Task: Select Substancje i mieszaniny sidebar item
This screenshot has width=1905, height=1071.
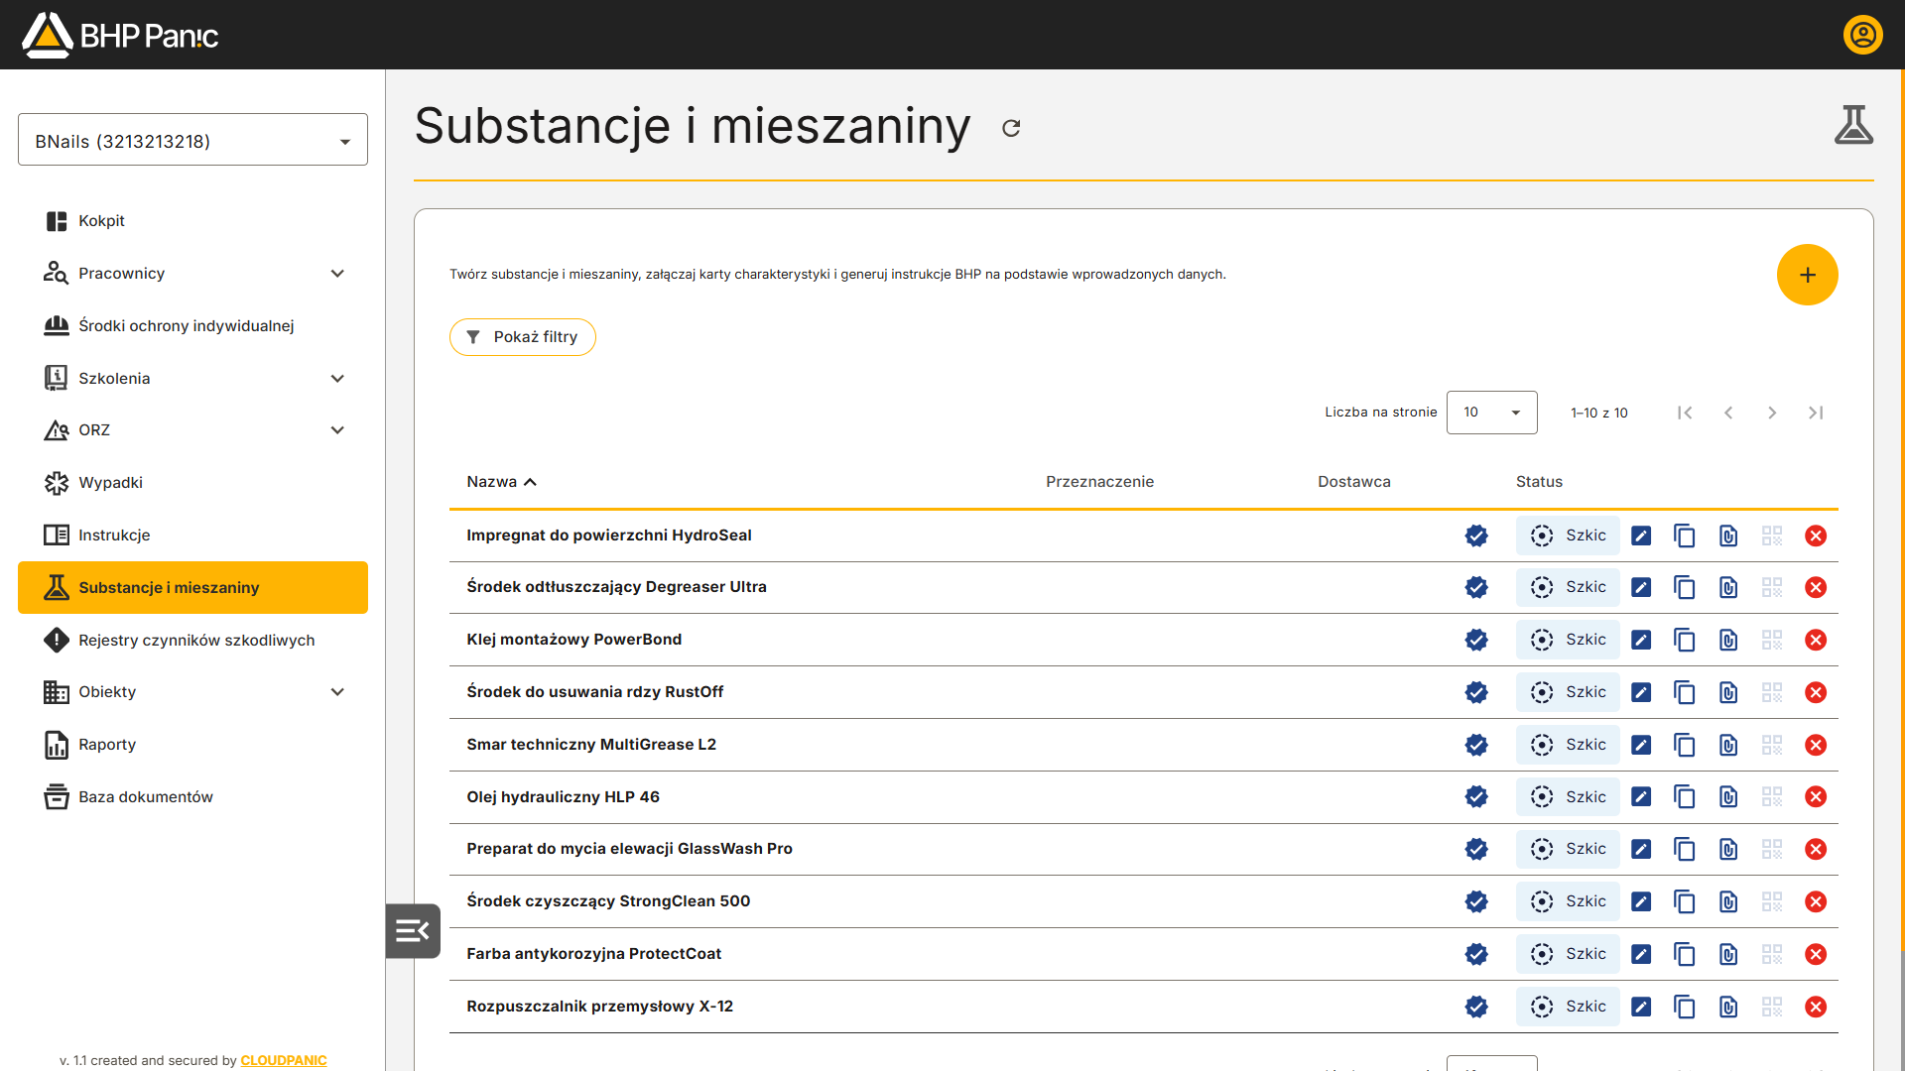Action: pyautogui.click(x=192, y=588)
